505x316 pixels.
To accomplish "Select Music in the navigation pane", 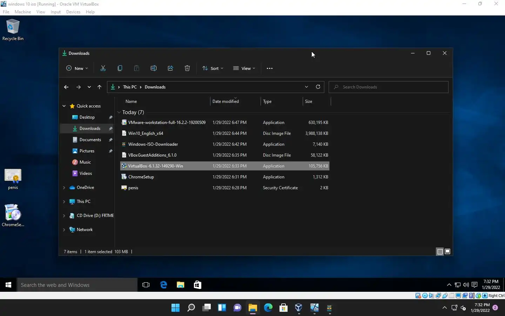I will point(85,162).
